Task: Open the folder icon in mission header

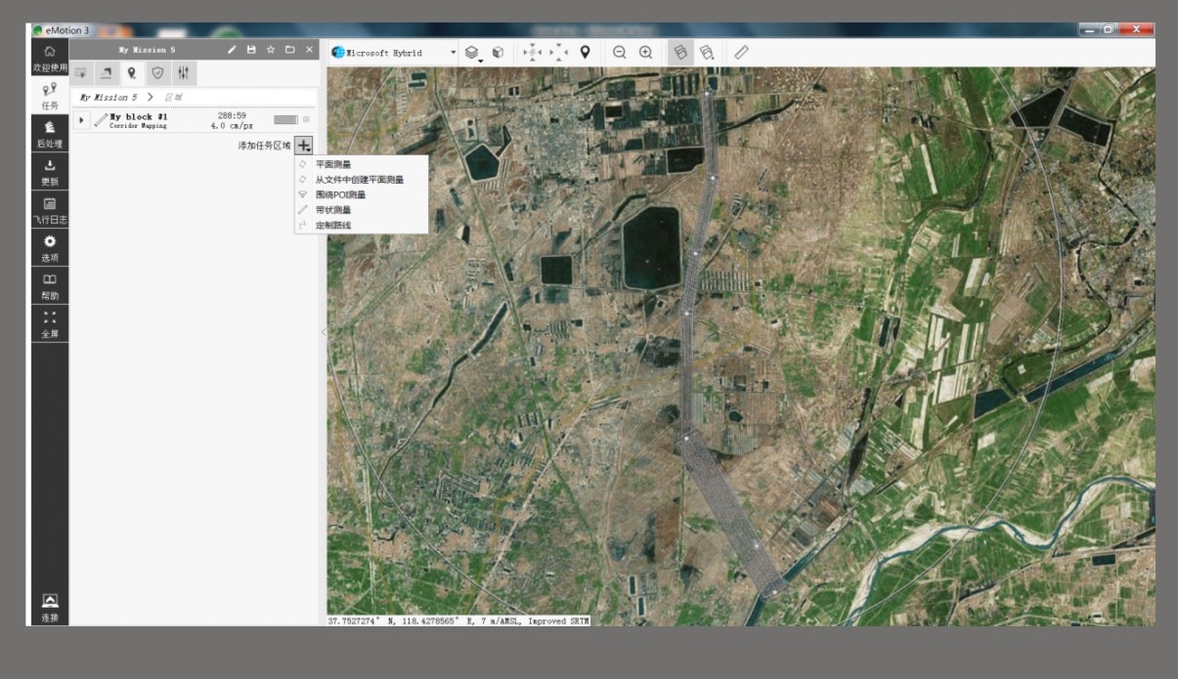Action: point(289,50)
